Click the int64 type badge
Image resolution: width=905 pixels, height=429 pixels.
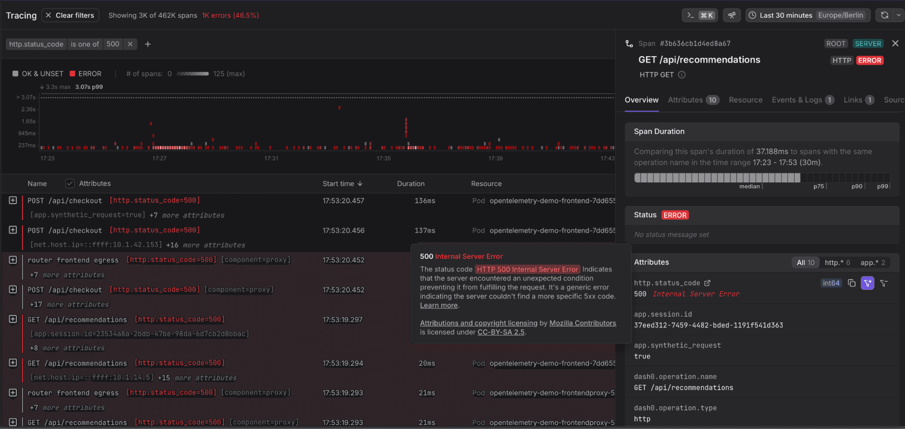click(831, 283)
